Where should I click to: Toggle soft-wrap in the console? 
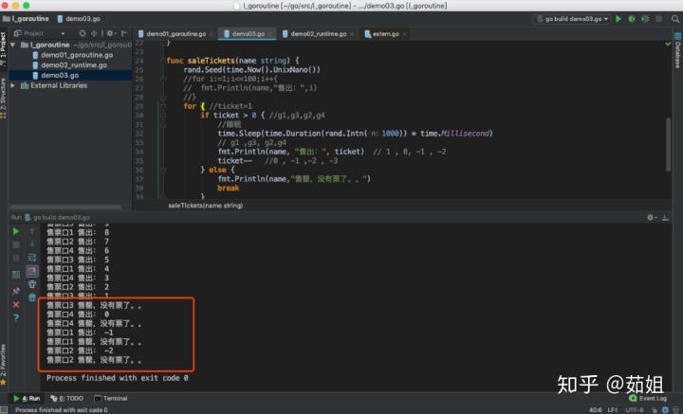pyautogui.click(x=32, y=257)
